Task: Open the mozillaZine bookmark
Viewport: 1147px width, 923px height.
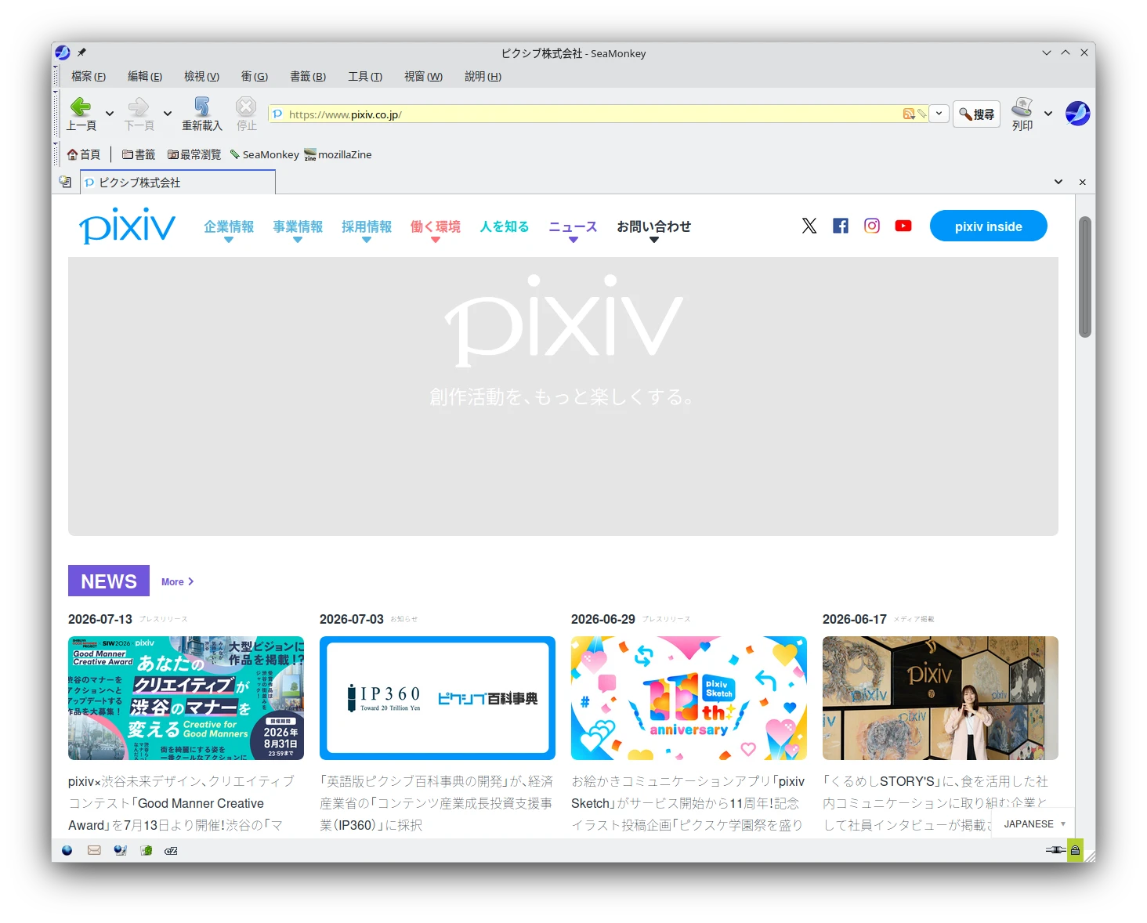Action: pos(338,154)
